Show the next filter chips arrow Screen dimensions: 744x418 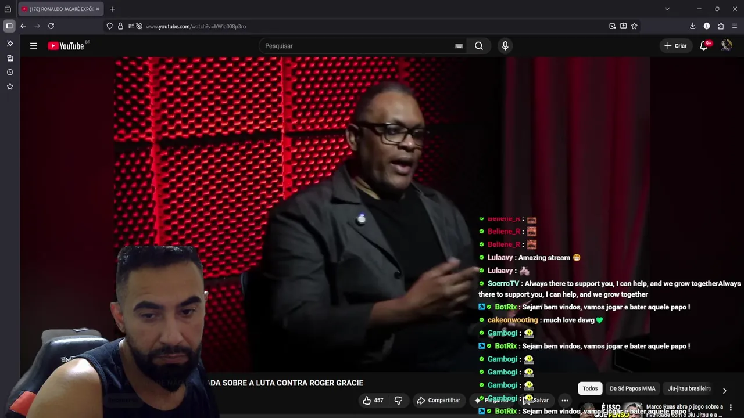pyautogui.click(x=724, y=391)
